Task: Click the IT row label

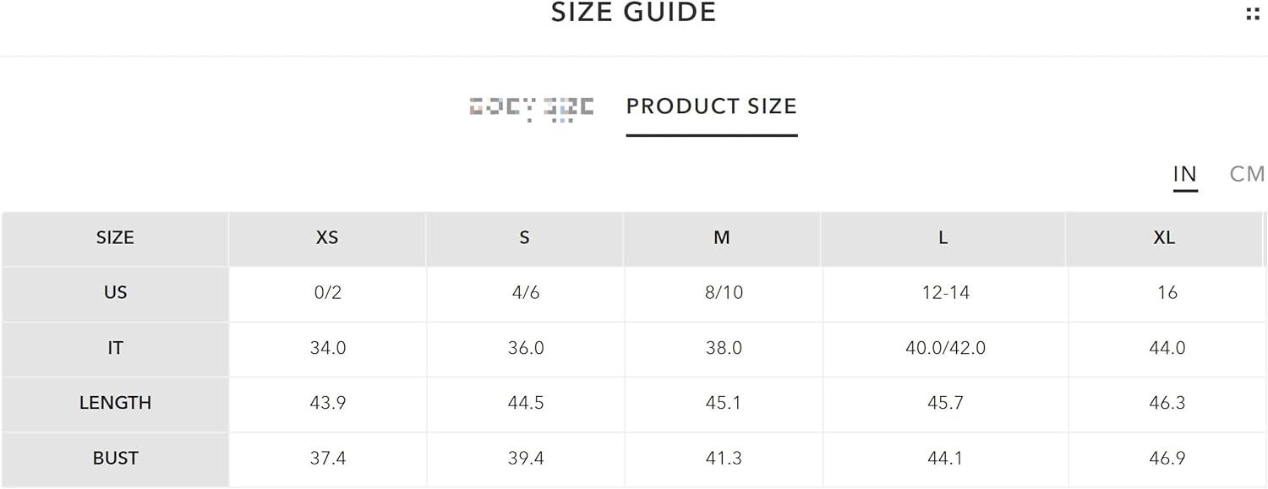Action: click(x=115, y=348)
